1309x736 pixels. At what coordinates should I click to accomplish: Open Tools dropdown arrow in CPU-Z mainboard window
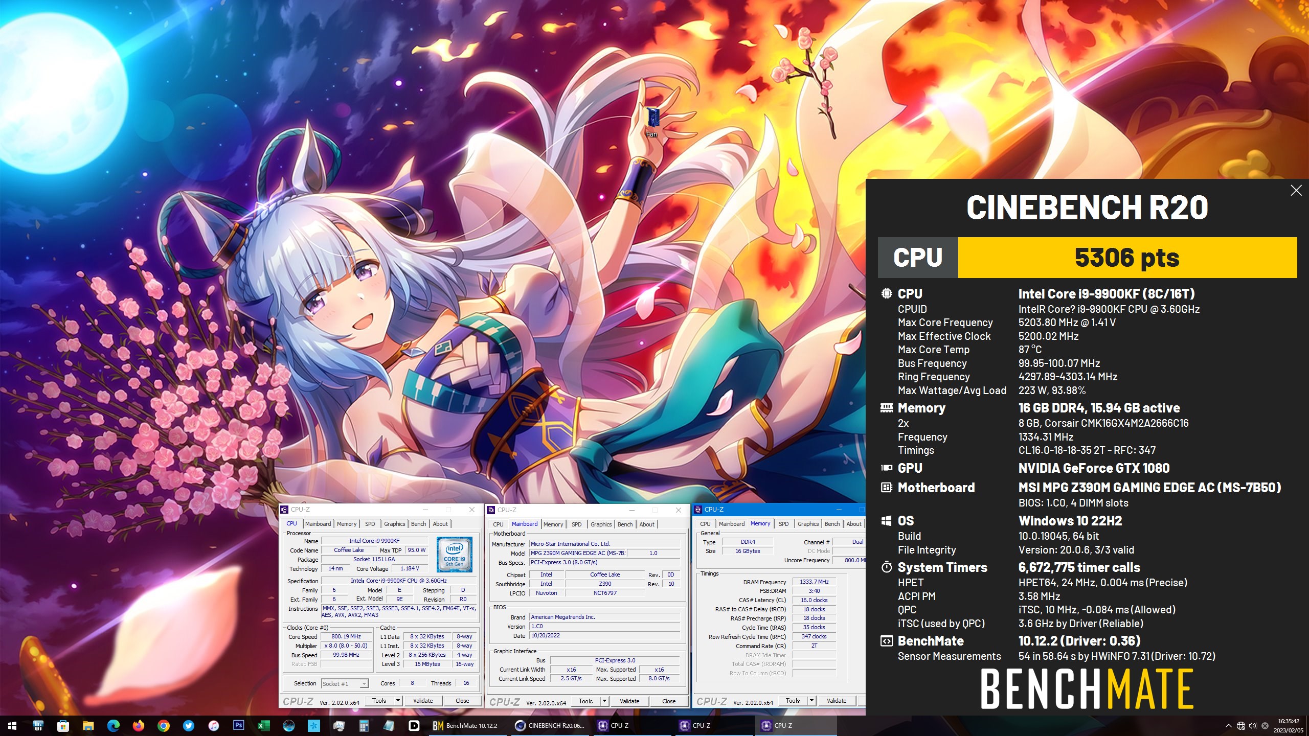(x=604, y=701)
